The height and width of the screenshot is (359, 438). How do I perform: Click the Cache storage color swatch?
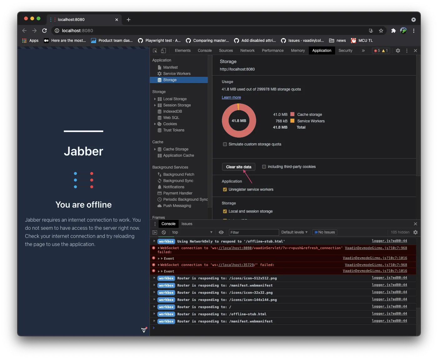point(292,114)
